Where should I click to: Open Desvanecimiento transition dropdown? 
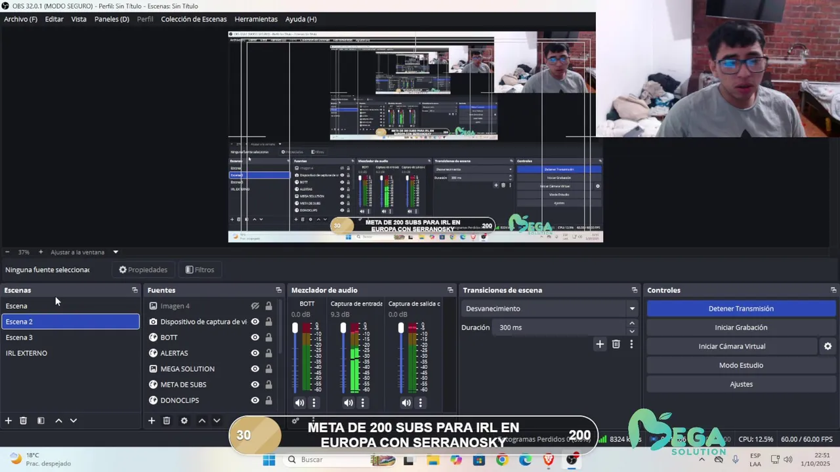[x=550, y=309]
